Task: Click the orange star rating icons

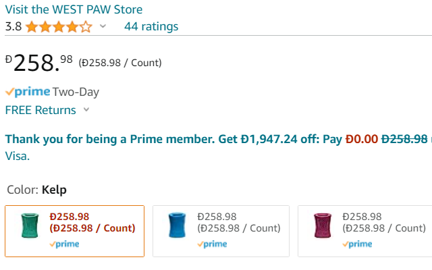Action: [59, 27]
